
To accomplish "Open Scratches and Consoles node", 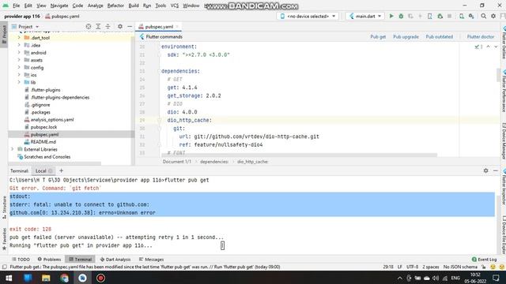I will 47,157.
